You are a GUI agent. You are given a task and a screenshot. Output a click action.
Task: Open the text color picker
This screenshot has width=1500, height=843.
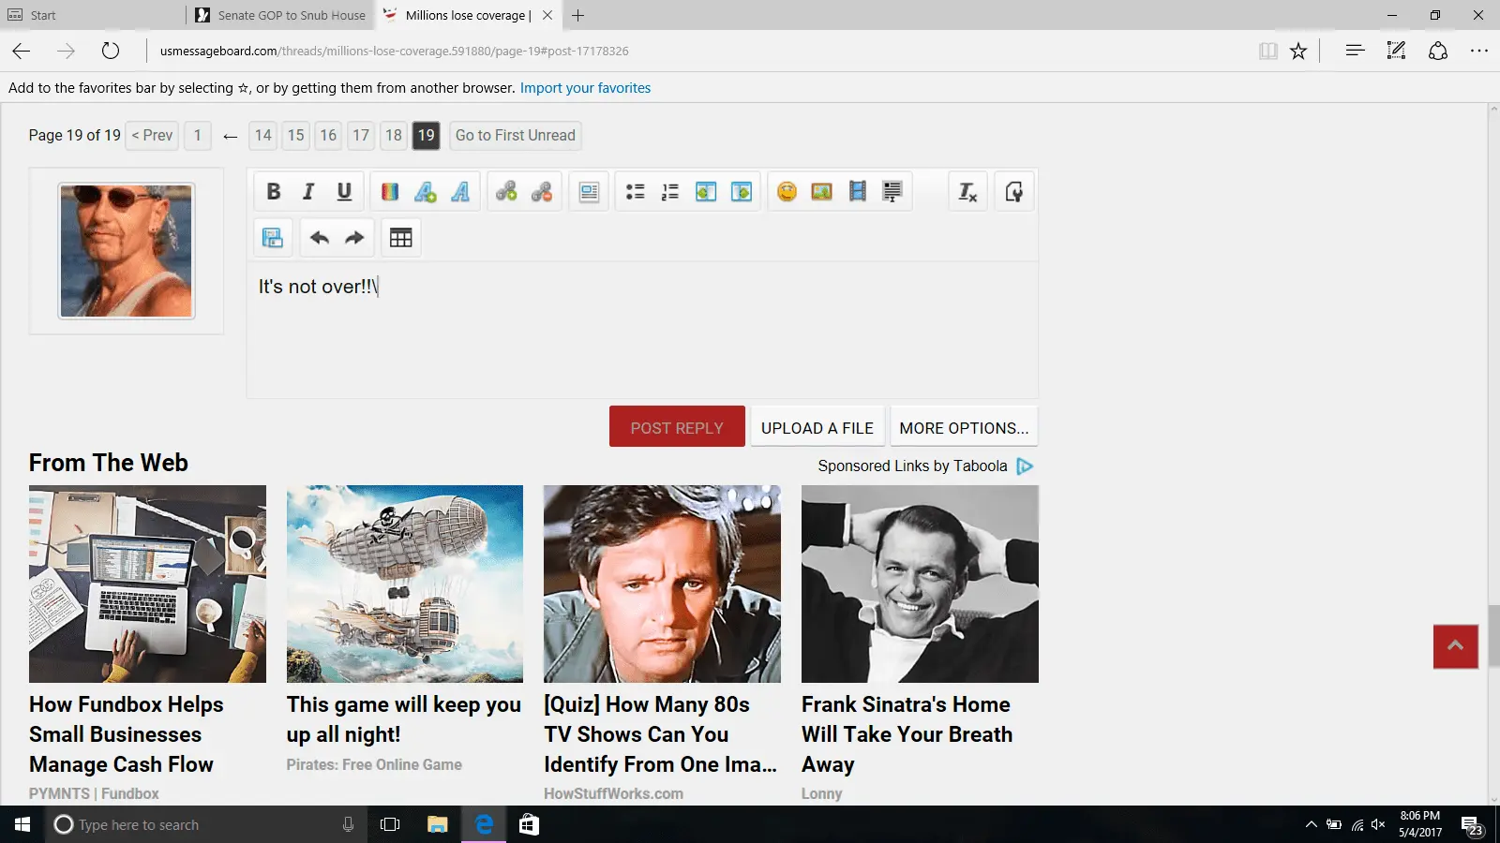coord(390,192)
